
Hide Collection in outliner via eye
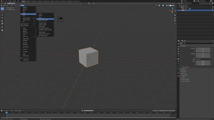click(x=212, y=7)
